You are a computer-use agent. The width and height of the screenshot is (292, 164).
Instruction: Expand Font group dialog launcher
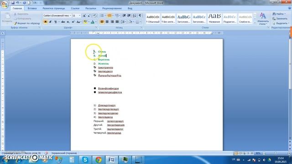[96, 27]
